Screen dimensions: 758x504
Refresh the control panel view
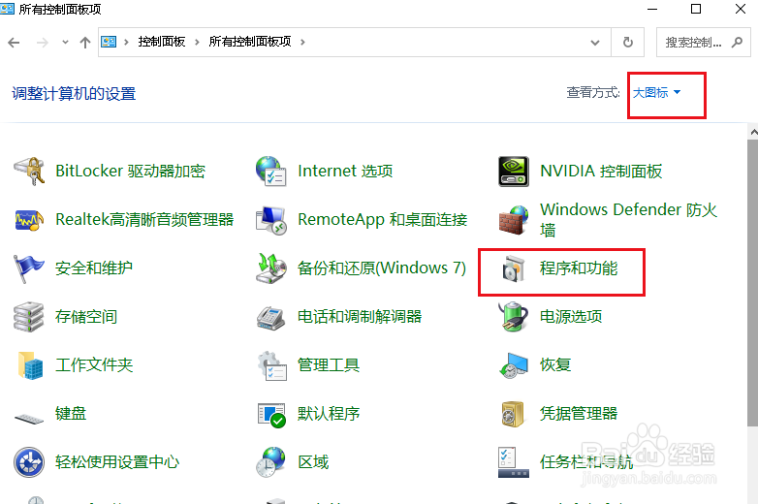[627, 43]
